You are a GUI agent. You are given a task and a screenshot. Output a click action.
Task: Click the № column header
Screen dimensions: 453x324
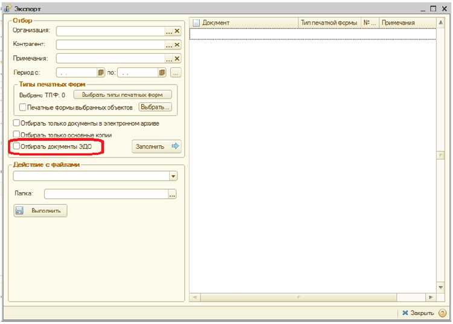coord(370,23)
